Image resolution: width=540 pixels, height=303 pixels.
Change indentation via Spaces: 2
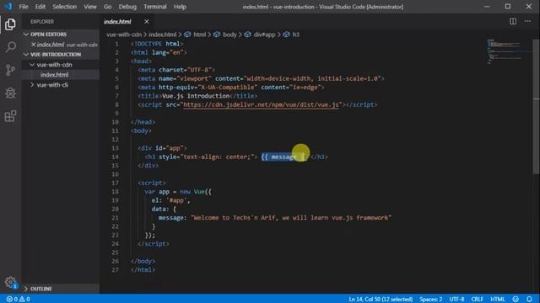[x=431, y=300]
